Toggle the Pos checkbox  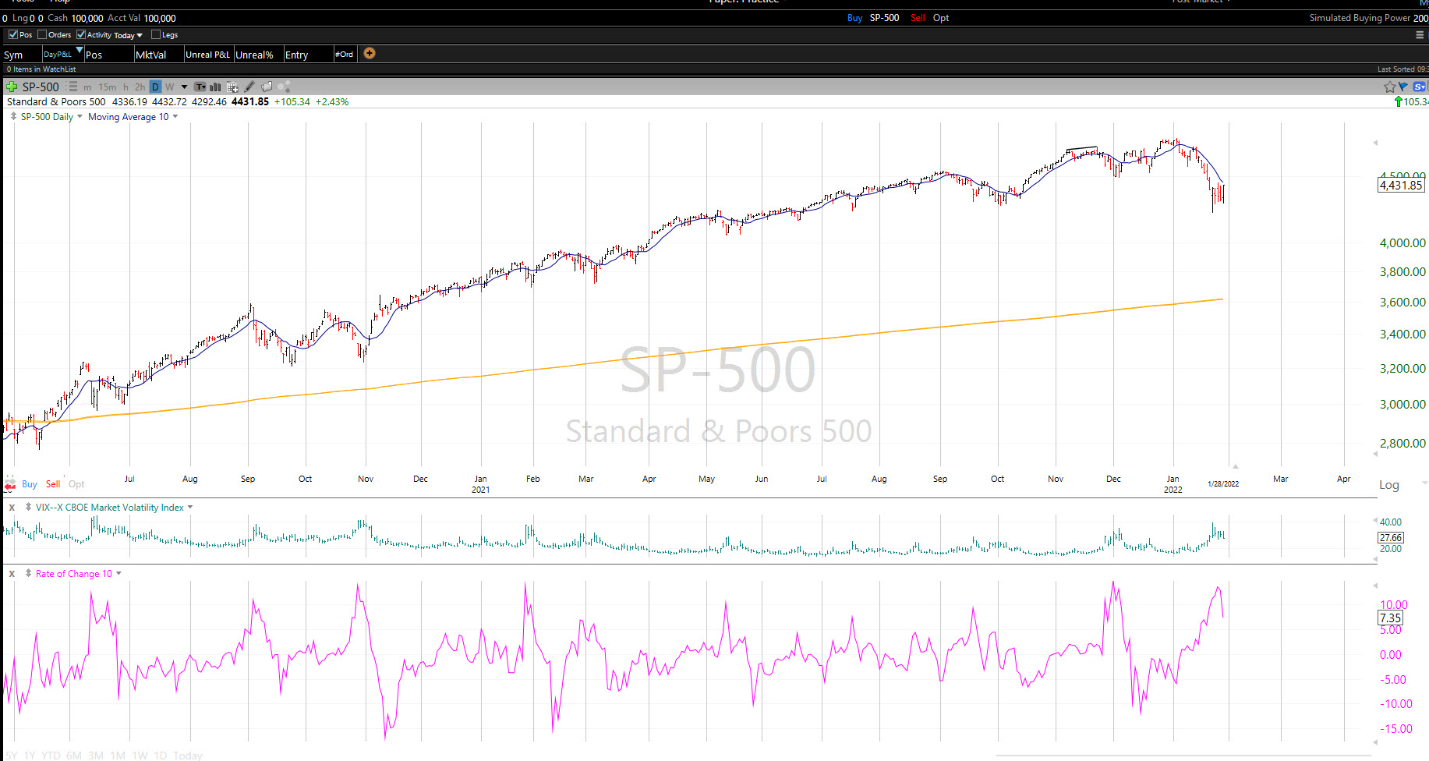coord(12,34)
